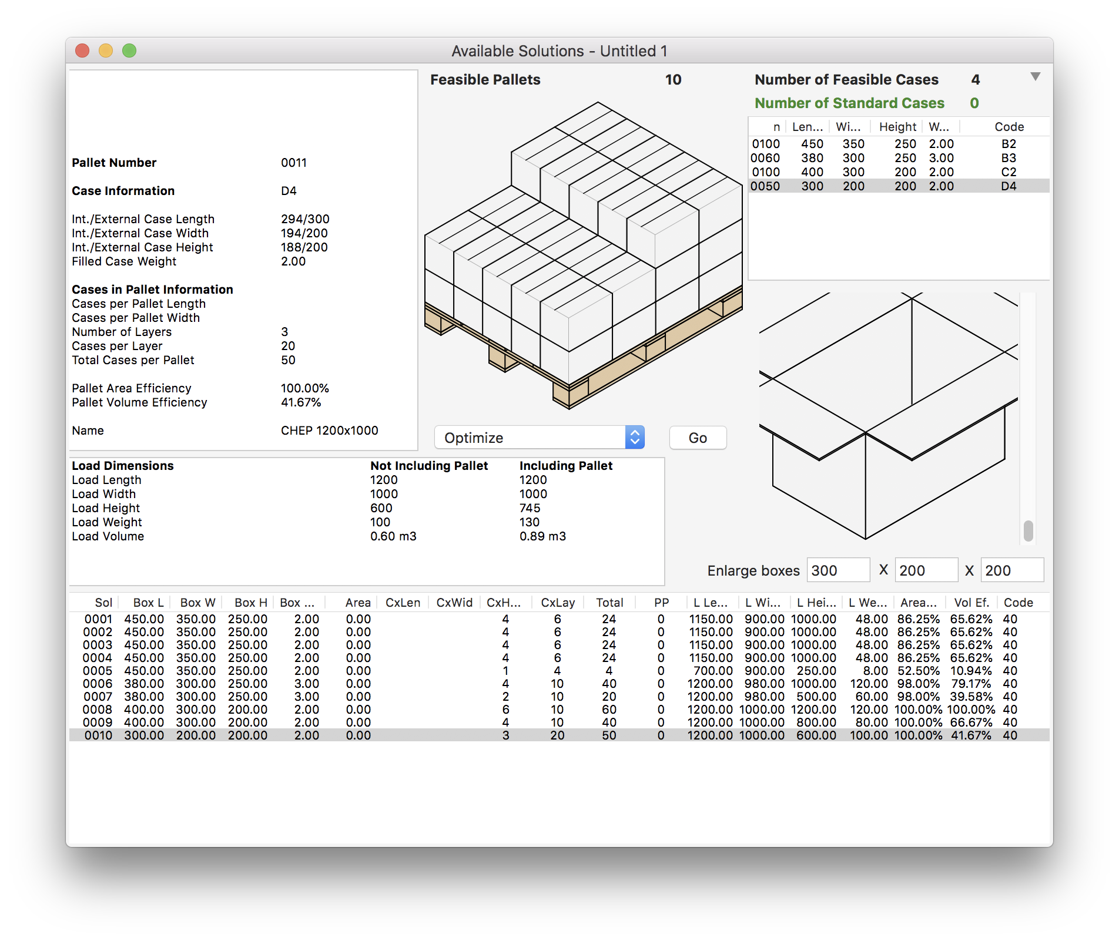Click the enlarge boxes height field
Image resolution: width=1119 pixels, height=941 pixels.
(x=1012, y=570)
